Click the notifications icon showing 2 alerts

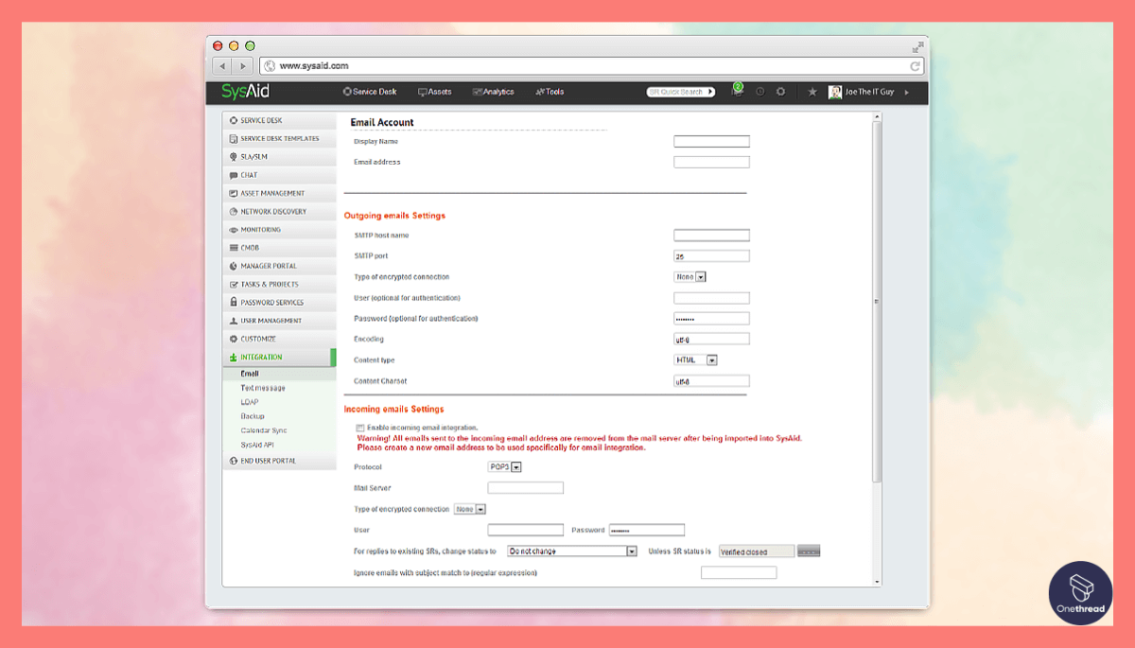[737, 92]
